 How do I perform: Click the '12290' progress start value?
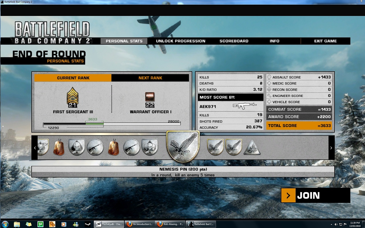(53, 128)
